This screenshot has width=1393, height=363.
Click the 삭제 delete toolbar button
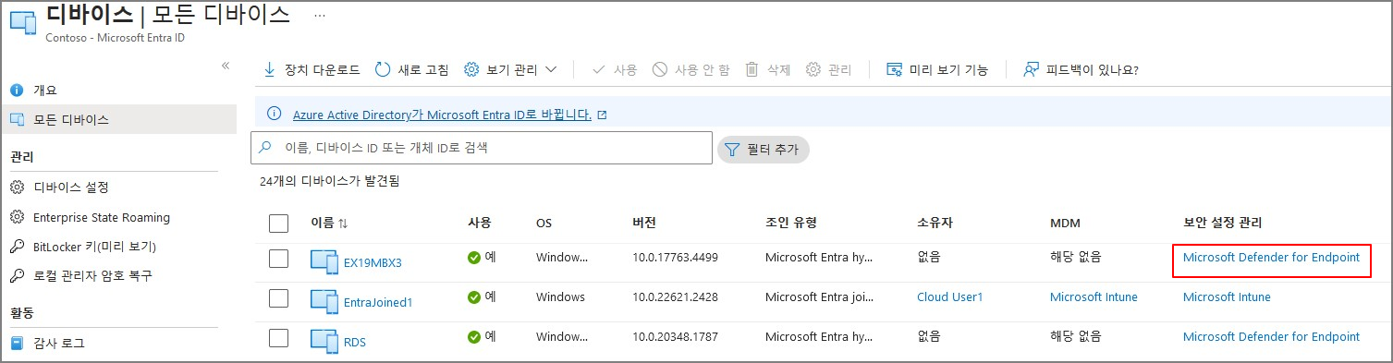pos(768,69)
